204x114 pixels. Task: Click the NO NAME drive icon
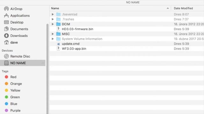[6, 63]
